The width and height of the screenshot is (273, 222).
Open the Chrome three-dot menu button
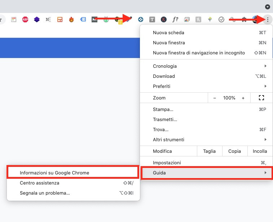[x=268, y=19]
